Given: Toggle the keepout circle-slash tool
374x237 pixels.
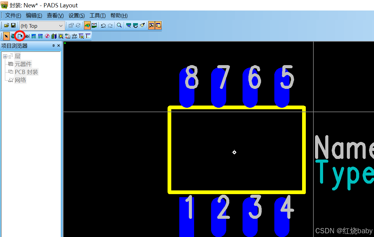Looking at the screenshot, I should 47,36.
